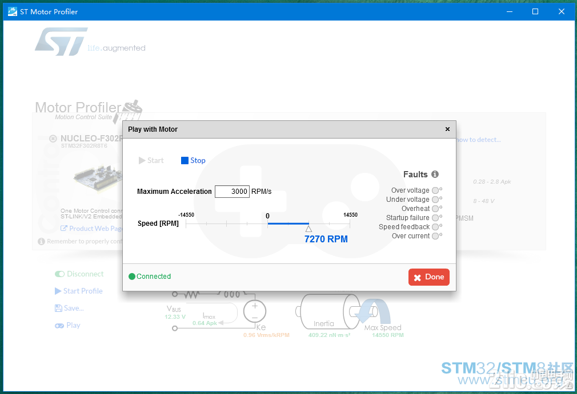Click the 7270 RPM speed value
This screenshot has height=394, width=577.
pyautogui.click(x=326, y=239)
